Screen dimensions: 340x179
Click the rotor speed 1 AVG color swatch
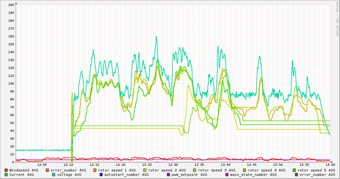click(95, 170)
